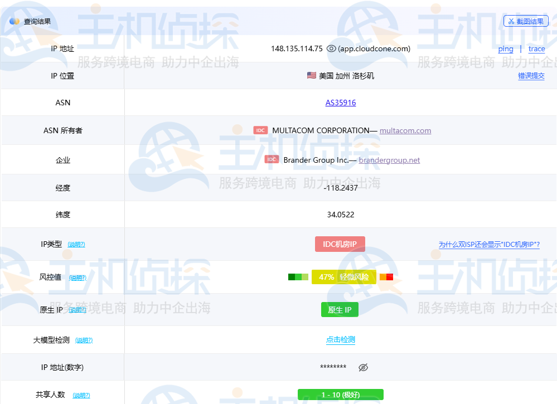Image resolution: width=557 pixels, height=404 pixels.
Task: Click the red risk scale blocks
Action: coord(387,276)
